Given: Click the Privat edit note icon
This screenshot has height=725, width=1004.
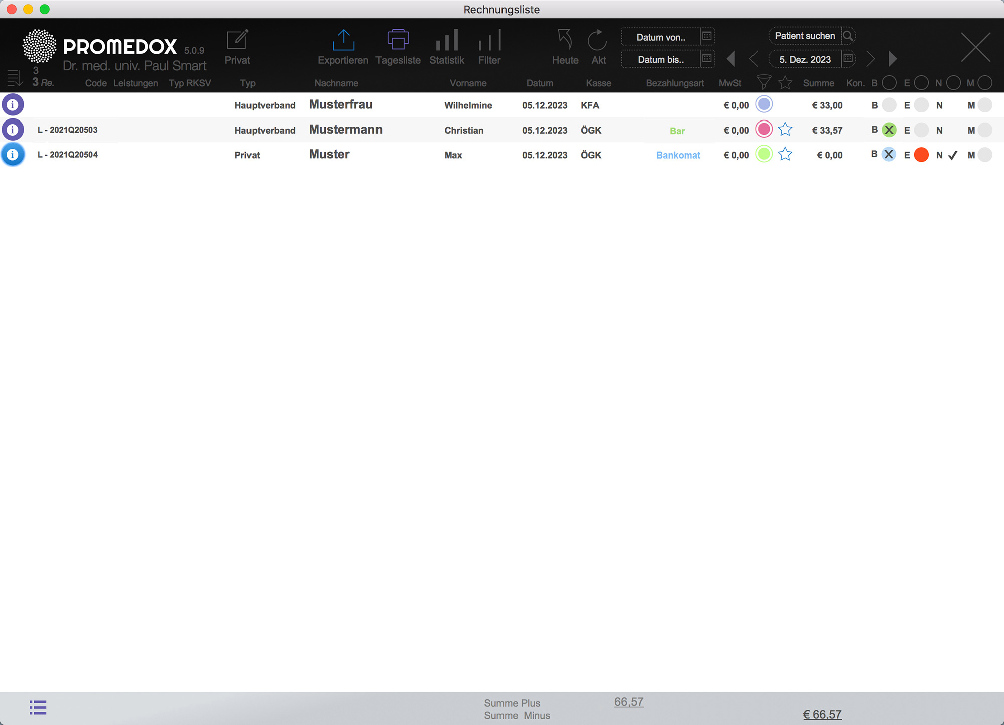Looking at the screenshot, I should pos(237,40).
